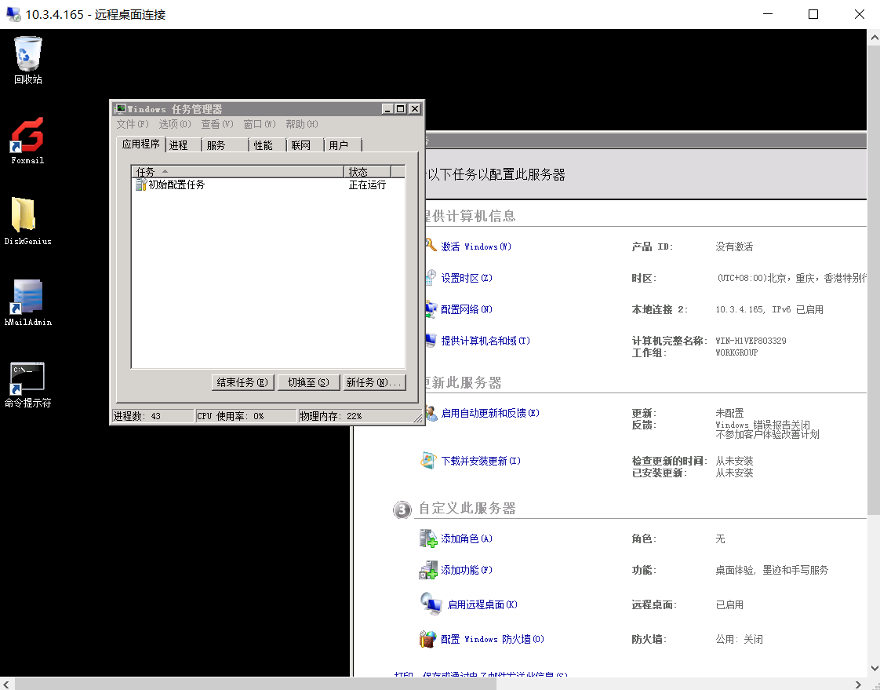The width and height of the screenshot is (880, 690).
Task: Open the Recycle Bin desktop icon
Action: click(28, 54)
